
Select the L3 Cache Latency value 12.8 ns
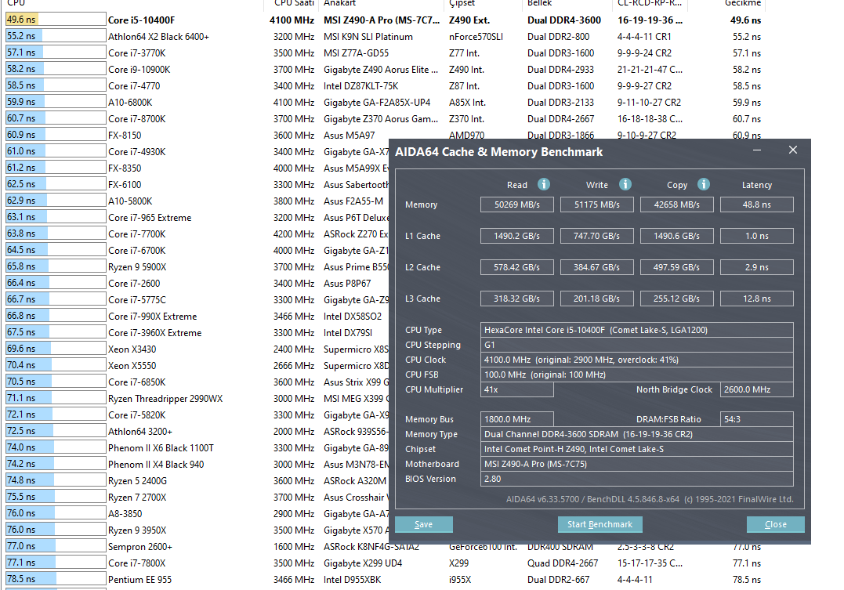pos(757,299)
